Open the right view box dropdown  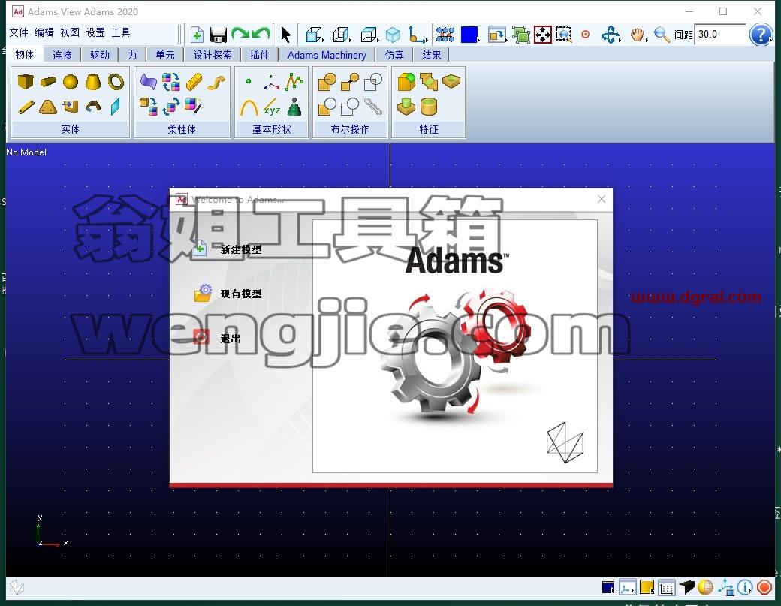(342, 35)
